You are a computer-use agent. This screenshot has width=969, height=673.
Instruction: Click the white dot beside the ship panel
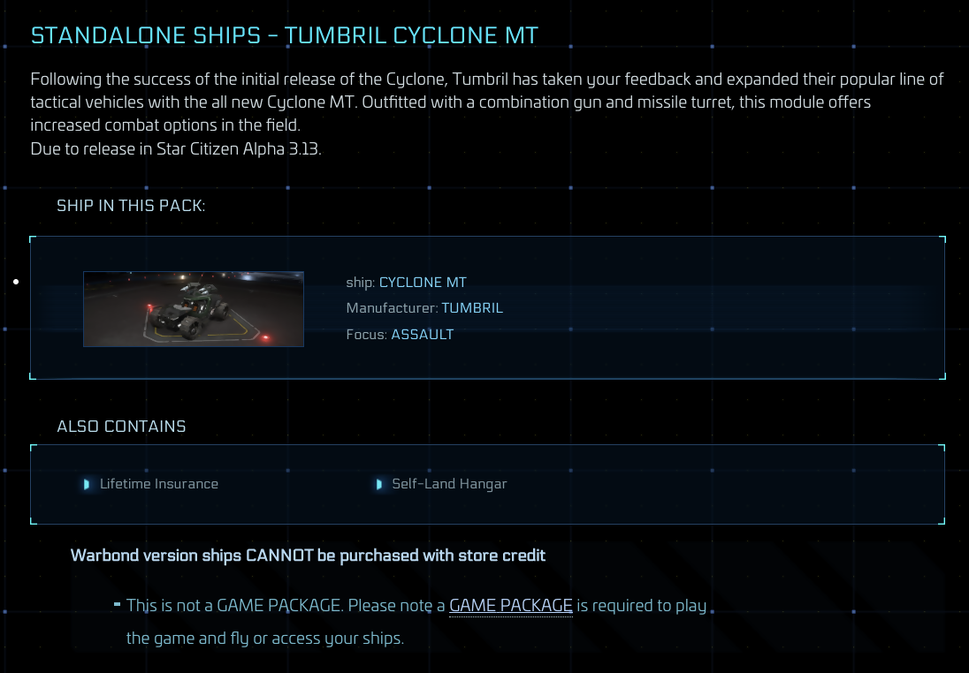(x=16, y=282)
